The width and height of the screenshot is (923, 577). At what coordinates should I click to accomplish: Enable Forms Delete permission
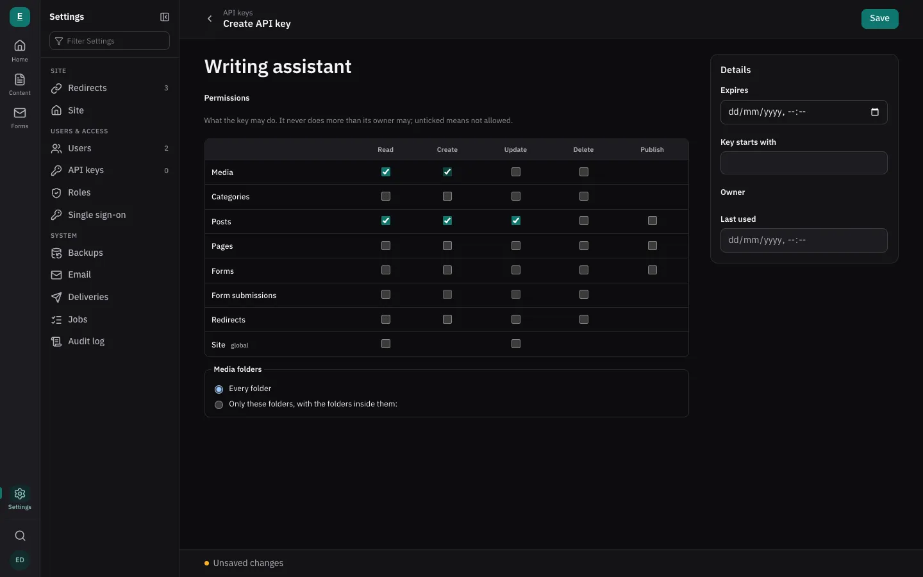pos(584,270)
